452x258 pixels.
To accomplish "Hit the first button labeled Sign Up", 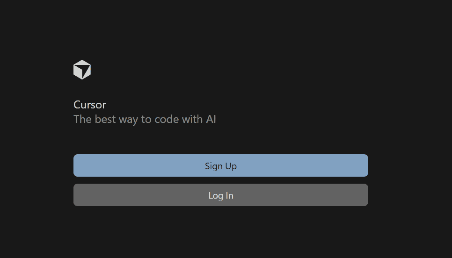I will point(220,165).
